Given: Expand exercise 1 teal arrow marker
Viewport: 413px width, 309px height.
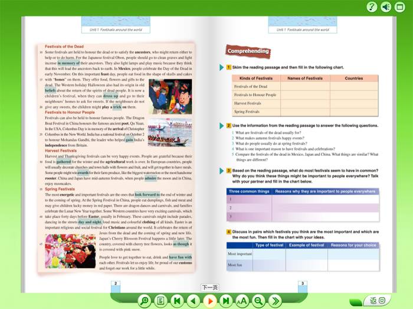Looking at the screenshot, I should point(221,67).
